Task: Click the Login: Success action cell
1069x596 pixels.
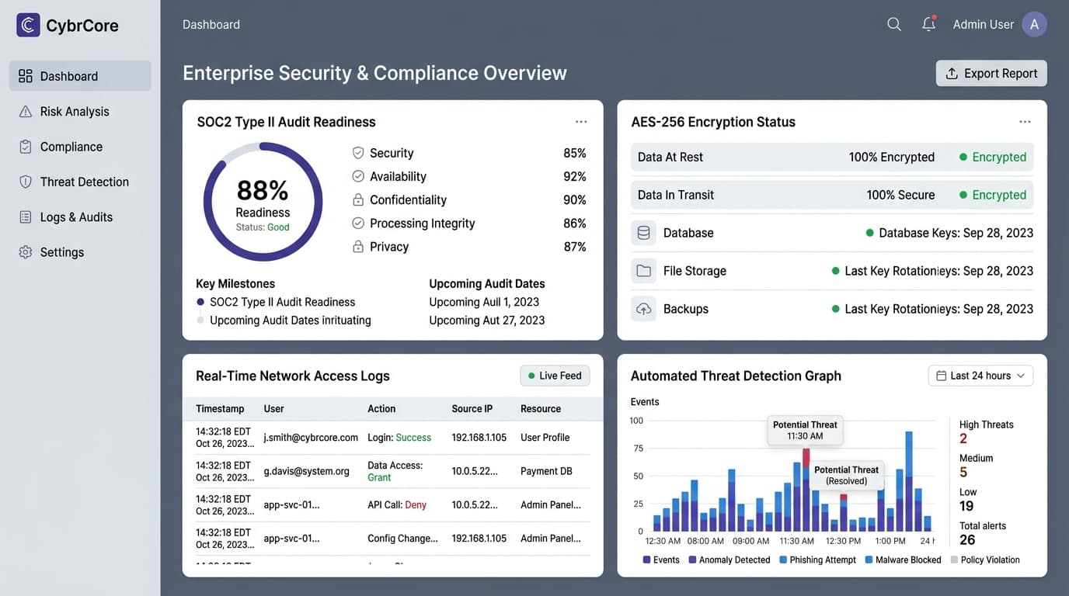Action: (399, 438)
